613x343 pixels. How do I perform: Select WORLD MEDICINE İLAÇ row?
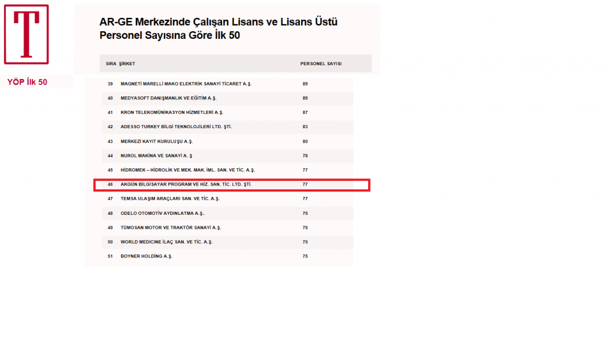[227, 242]
